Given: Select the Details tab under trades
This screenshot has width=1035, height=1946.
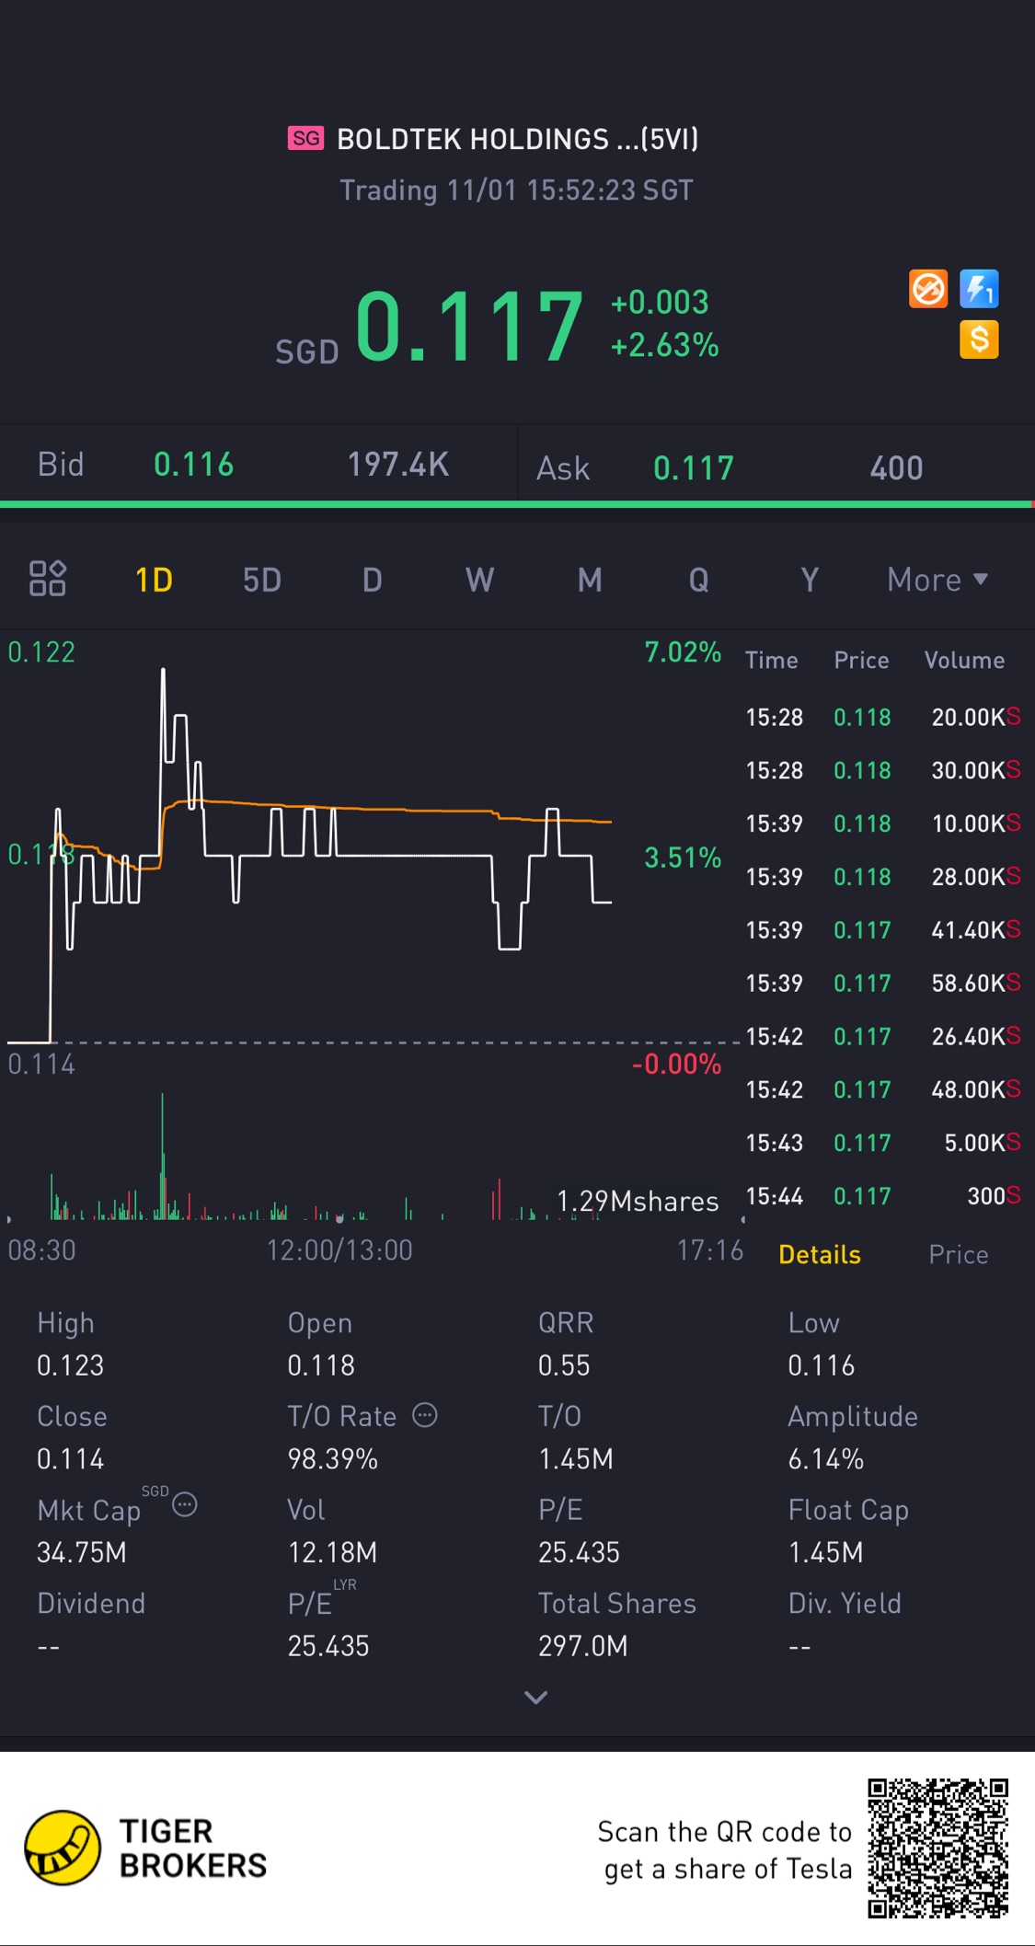Looking at the screenshot, I should pos(819,1254).
